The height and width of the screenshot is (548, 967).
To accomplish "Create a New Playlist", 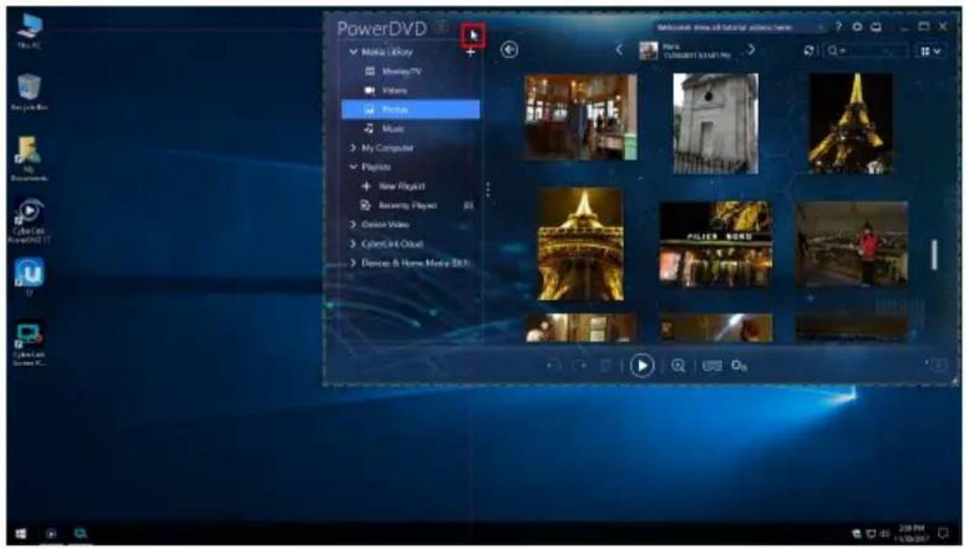I will (x=394, y=186).
